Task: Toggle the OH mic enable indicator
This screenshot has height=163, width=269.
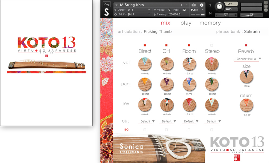Action: pos(166,45)
